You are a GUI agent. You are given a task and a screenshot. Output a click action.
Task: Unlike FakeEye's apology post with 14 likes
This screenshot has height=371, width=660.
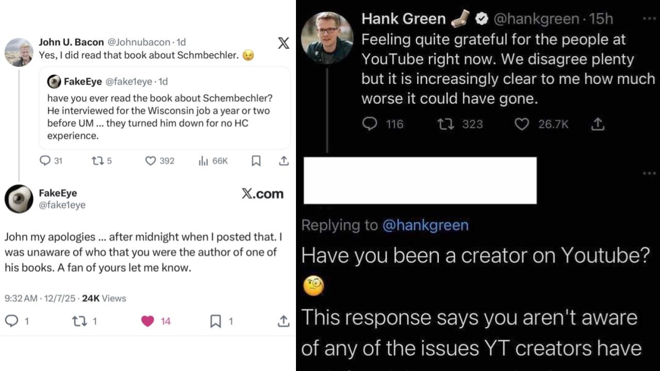(147, 321)
